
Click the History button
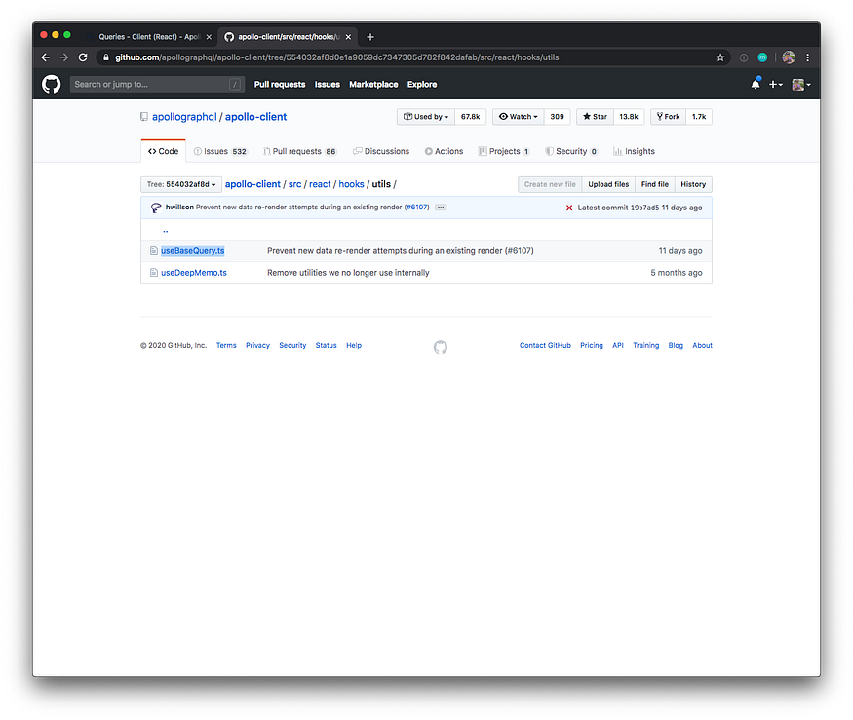click(x=693, y=184)
